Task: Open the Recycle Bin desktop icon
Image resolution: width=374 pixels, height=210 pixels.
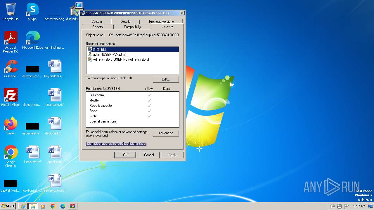Action: [x=11, y=12]
